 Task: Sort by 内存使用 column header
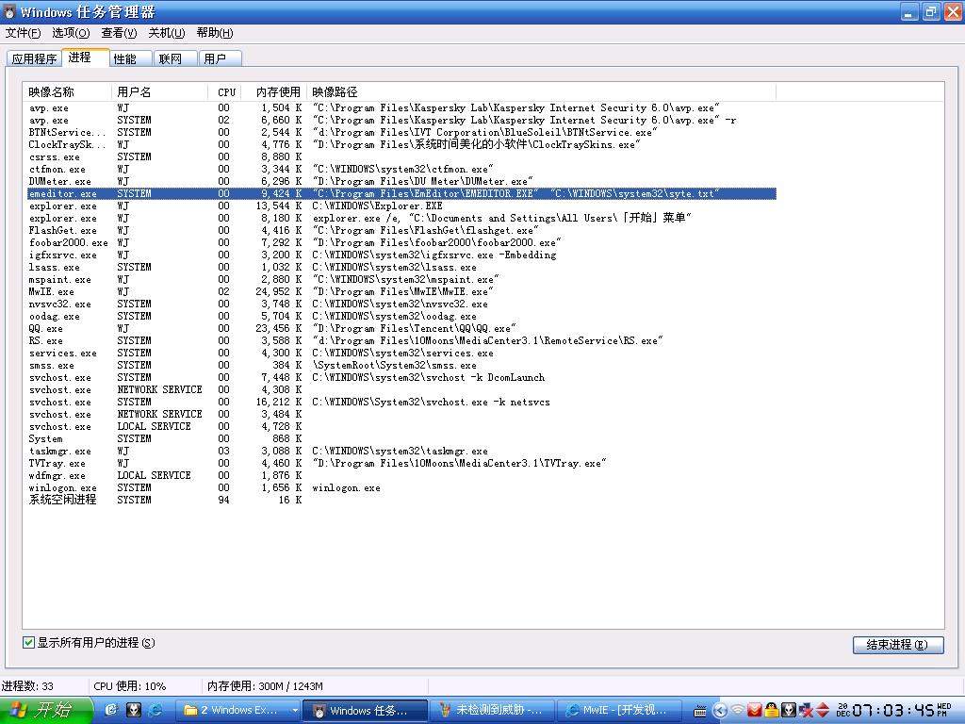(276, 92)
